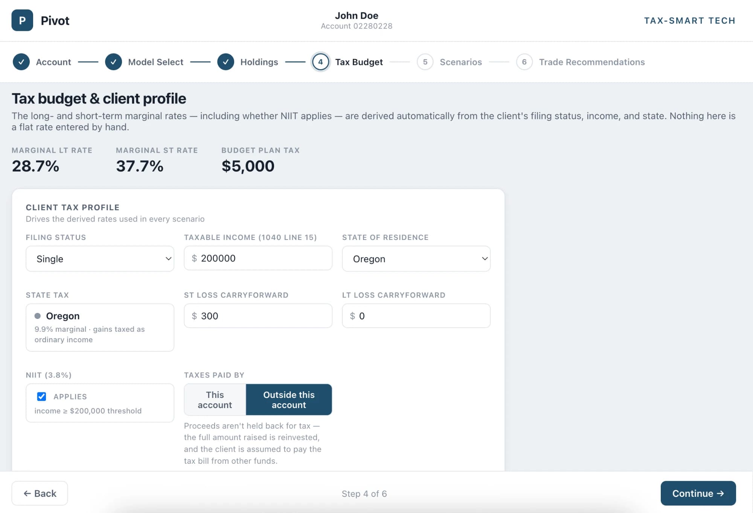Click the Taxable Income input field
The width and height of the screenshot is (753, 513).
[x=258, y=258]
